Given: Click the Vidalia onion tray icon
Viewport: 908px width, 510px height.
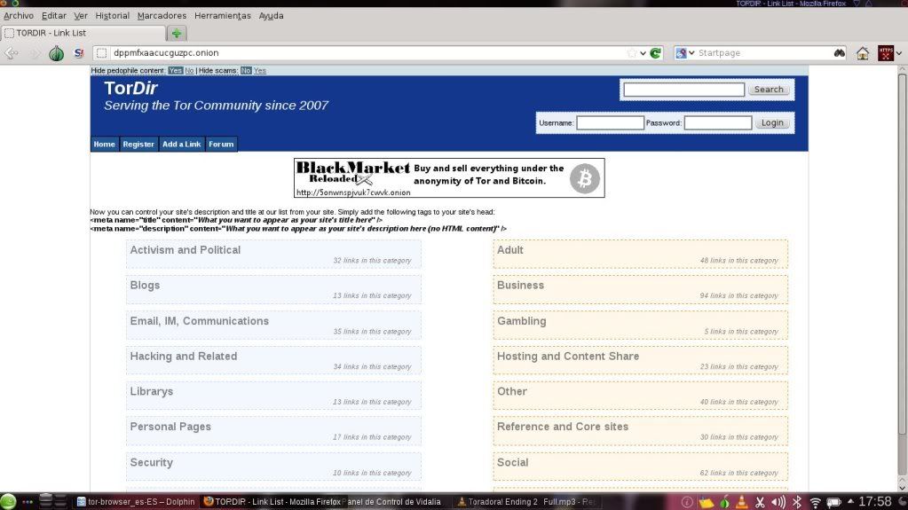Looking at the screenshot, I should pos(724,502).
